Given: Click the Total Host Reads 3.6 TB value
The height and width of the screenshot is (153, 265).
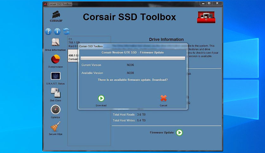Looking at the screenshot, I should pyautogui.click(x=141, y=114).
